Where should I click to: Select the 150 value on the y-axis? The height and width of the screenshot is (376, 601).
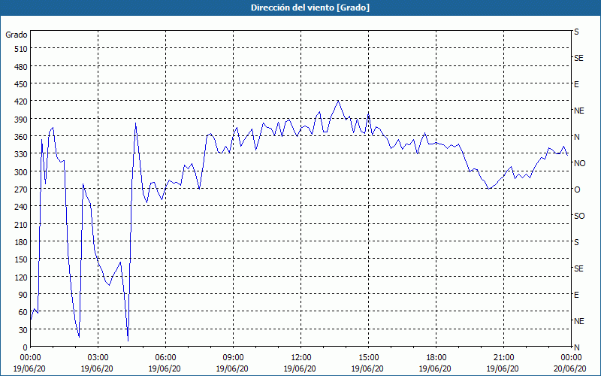(21, 259)
